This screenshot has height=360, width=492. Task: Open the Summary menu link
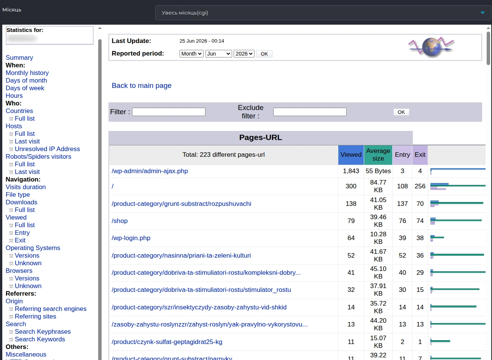(x=19, y=57)
